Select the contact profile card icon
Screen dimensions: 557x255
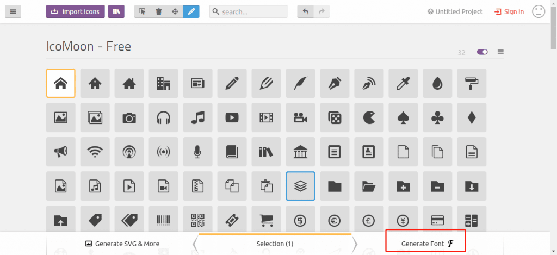pyautogui.click(x=369, y=152)
